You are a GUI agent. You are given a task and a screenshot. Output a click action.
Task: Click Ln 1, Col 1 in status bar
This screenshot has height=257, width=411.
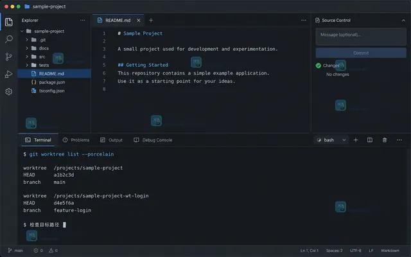pyautogui.click(x=310, y=251)
